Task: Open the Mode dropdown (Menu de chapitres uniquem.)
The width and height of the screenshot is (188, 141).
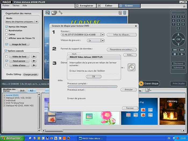Action: click(37, 22)
